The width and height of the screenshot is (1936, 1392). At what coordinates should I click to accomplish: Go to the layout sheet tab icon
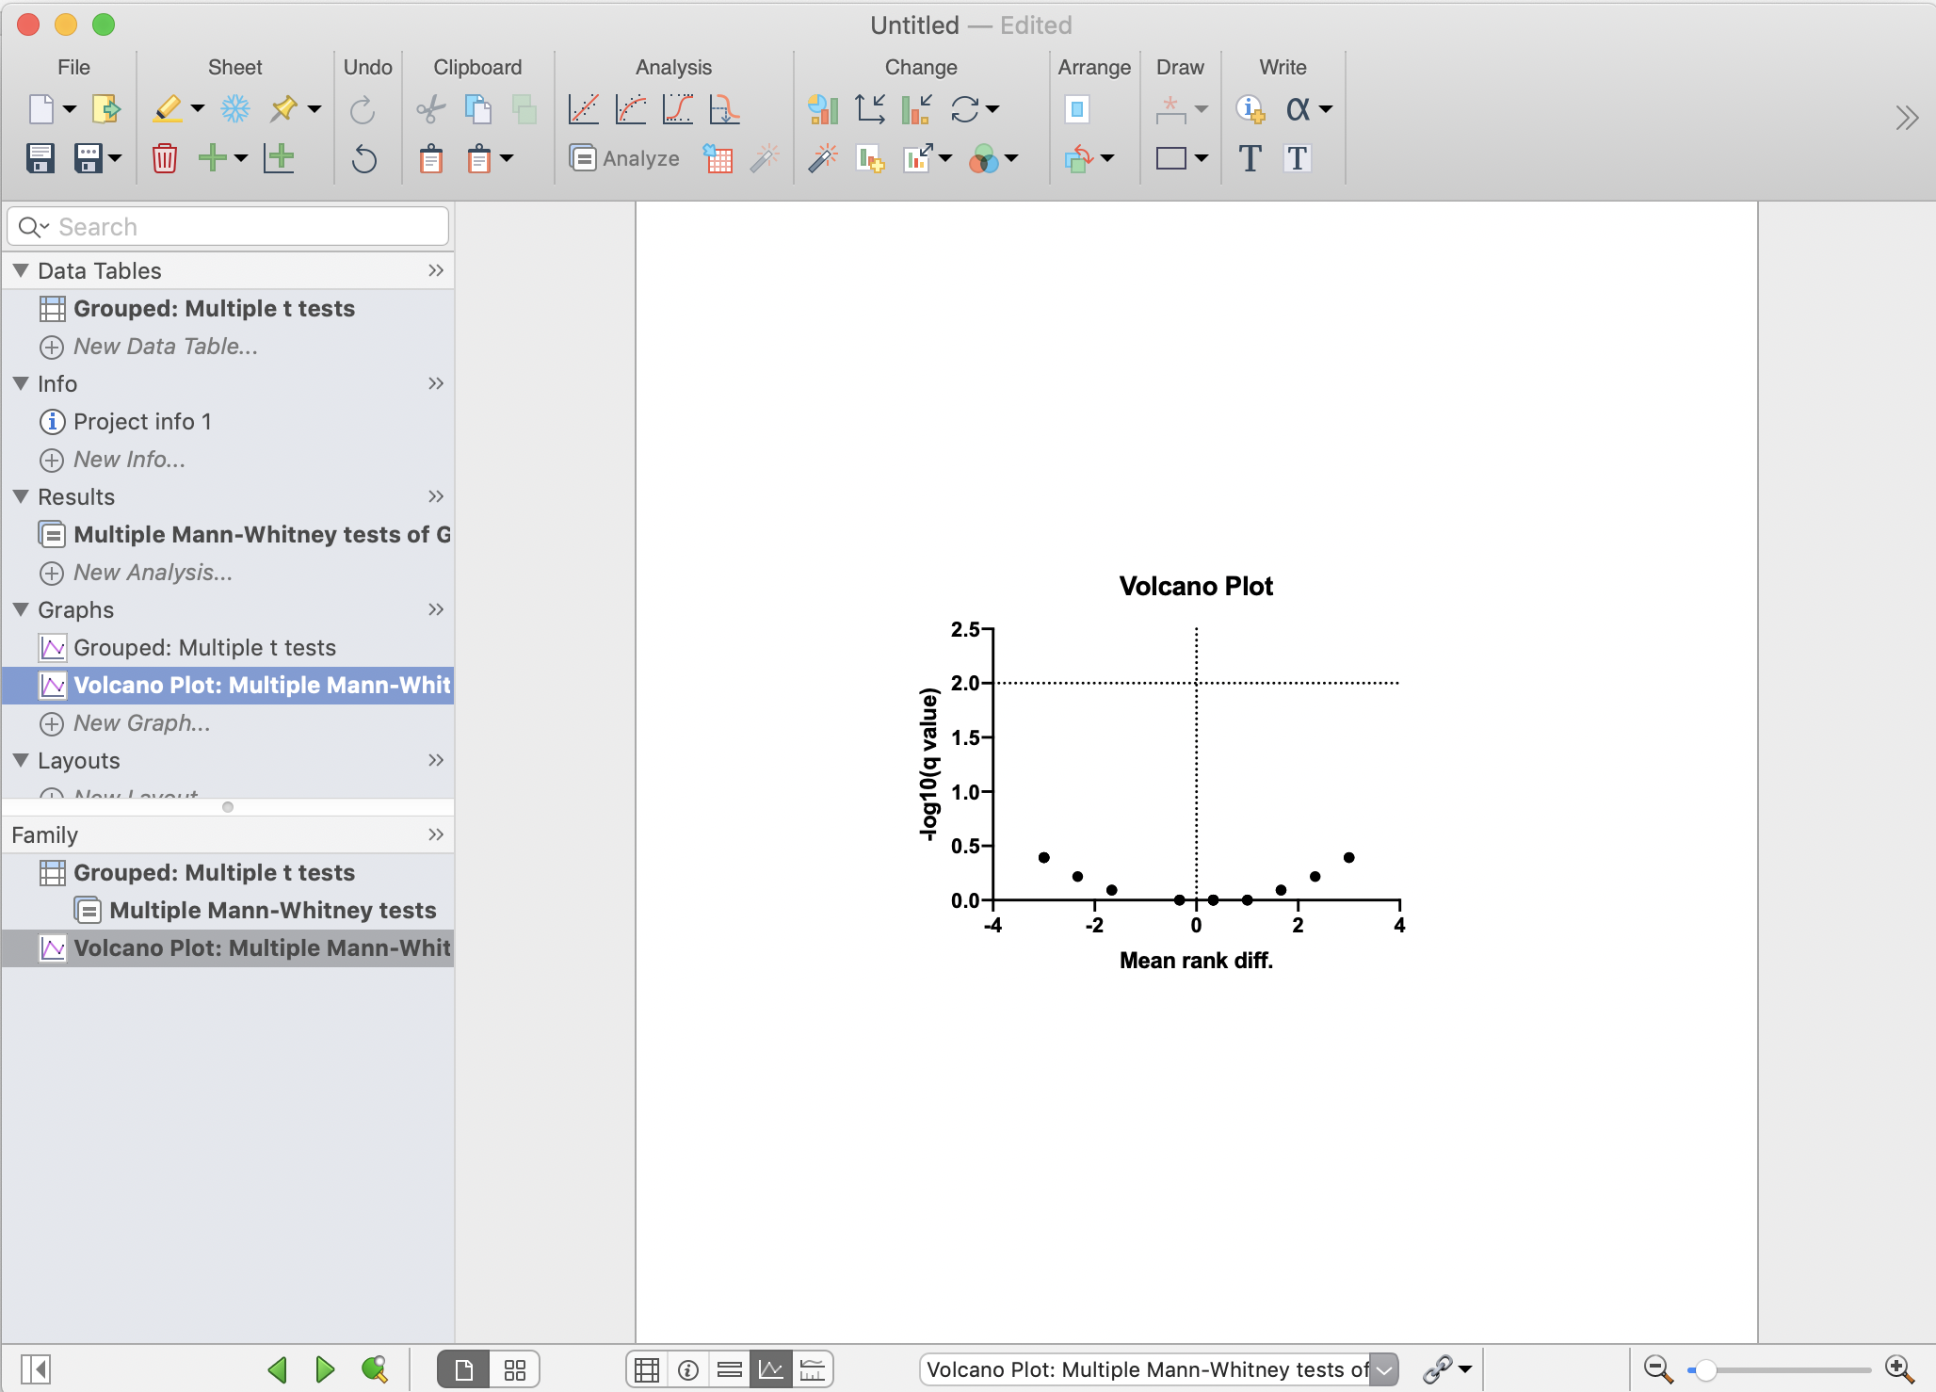pyautogui.click(x=812, y=1369)
